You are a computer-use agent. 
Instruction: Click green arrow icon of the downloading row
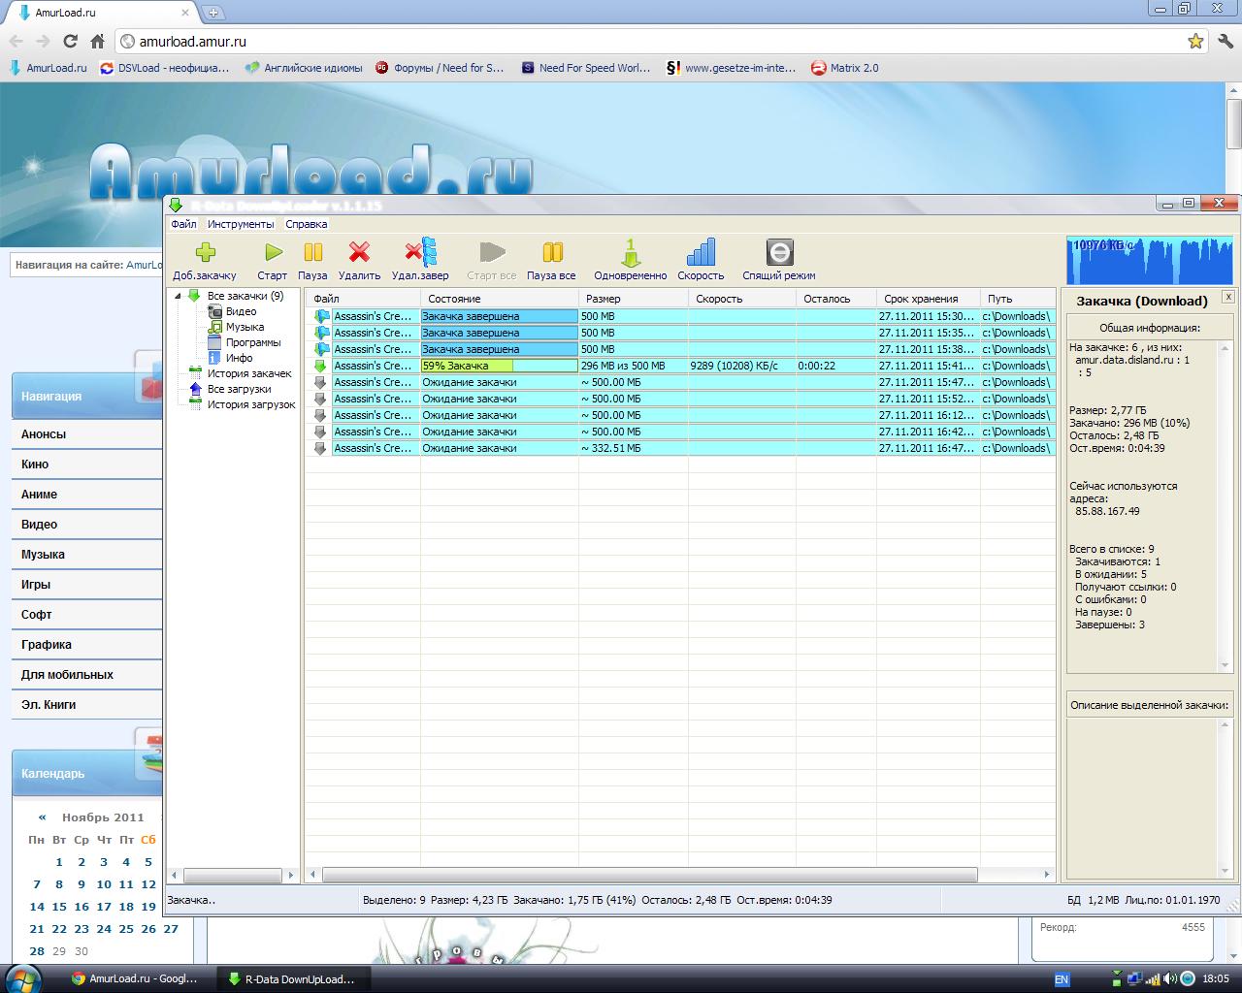coord(320,366)
